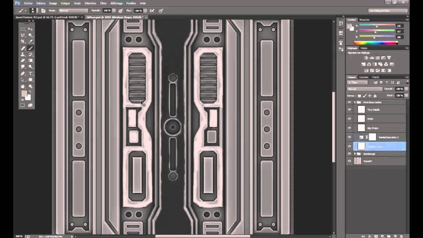Viewport: 423px width, 238px height.
Task: Collapse the First Base Centre layer group
Action: coord(355,102)
